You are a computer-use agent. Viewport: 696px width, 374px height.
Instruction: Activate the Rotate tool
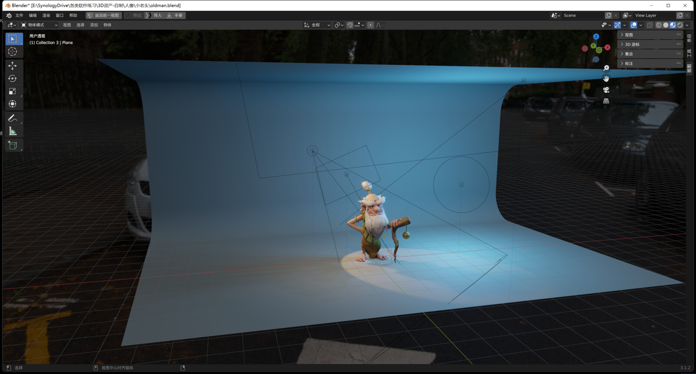(13, 79)
